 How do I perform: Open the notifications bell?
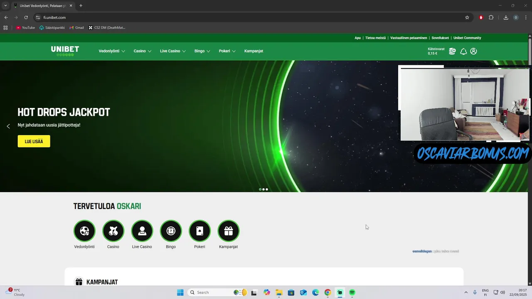click(x=463, y=51)
